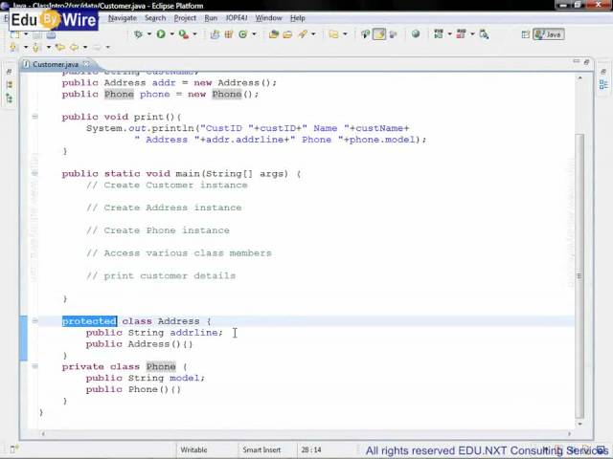Select the Customer.java editor tab
This screenshot has height=459, width=613.
pyautogui.click(x=56, y=64)
